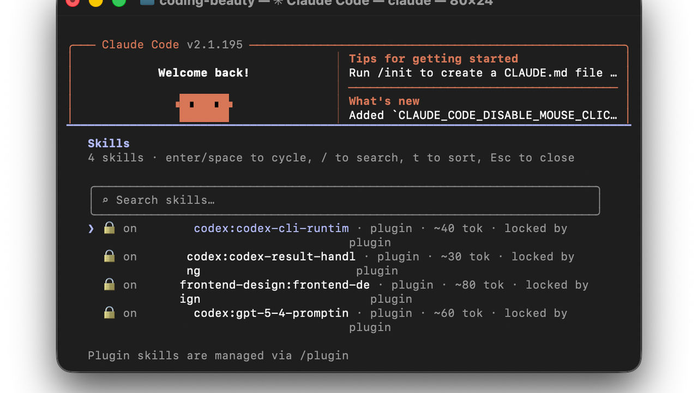Click the '~60 tok' token count

tap(459, 313)
